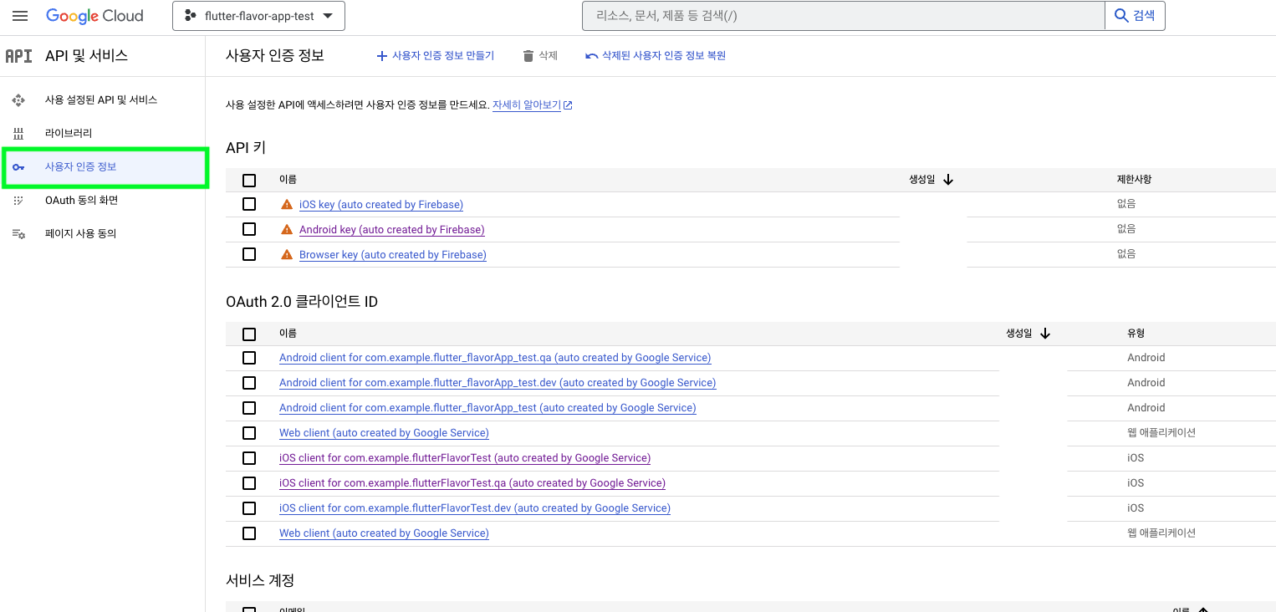Click the 검색 search button
The height and width of the screenshot is (612, 1276).
[1135, 16]
